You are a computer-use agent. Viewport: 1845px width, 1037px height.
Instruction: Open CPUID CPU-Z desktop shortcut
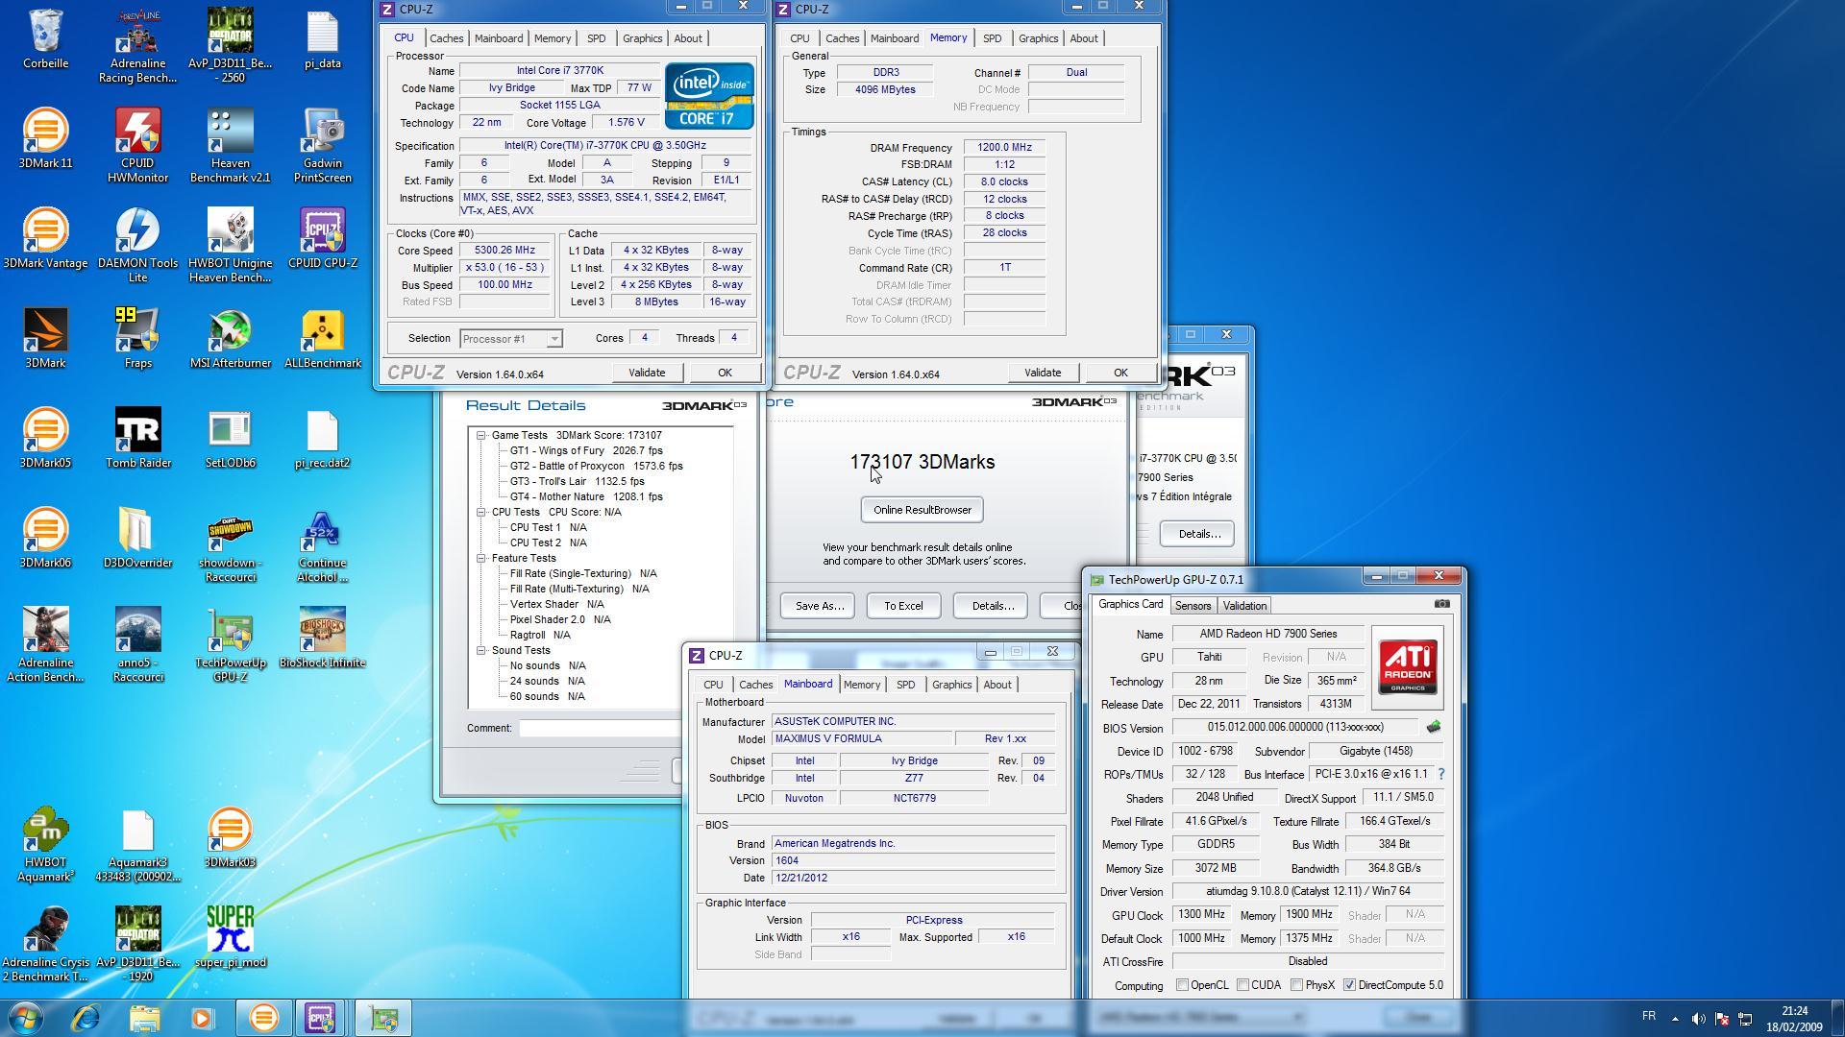click(x=322, y=238)
